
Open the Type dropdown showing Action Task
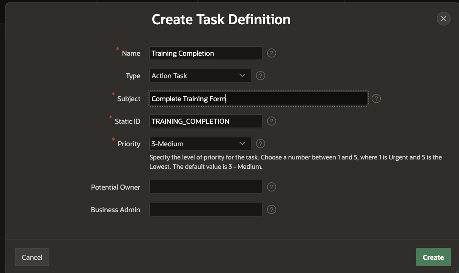(x=200, y=76)
